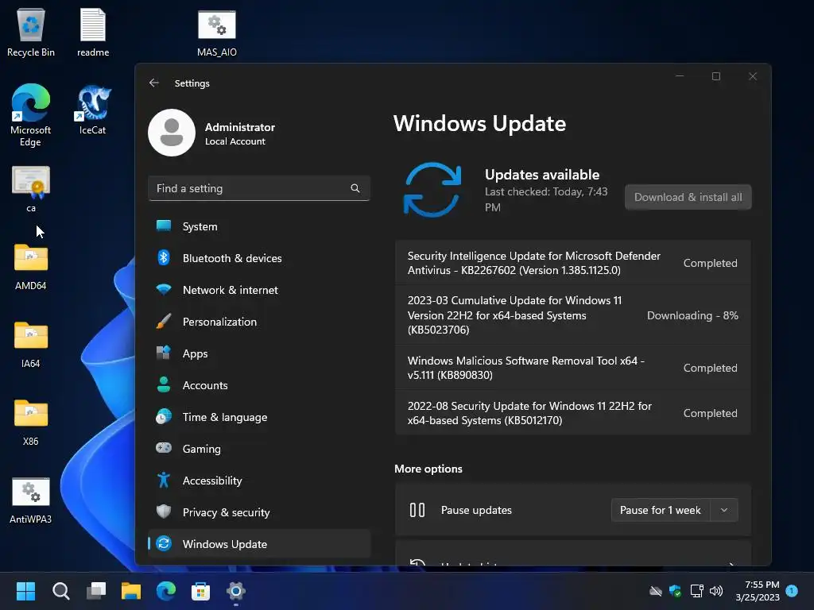Open the AMD64 folder on desktop
Viewport: 814px width, 610px height.
[31, 266]
